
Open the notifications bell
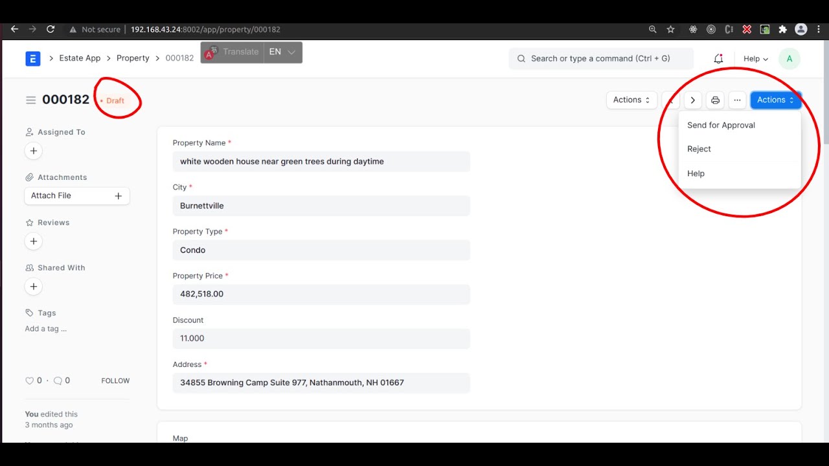pos(718,58)
